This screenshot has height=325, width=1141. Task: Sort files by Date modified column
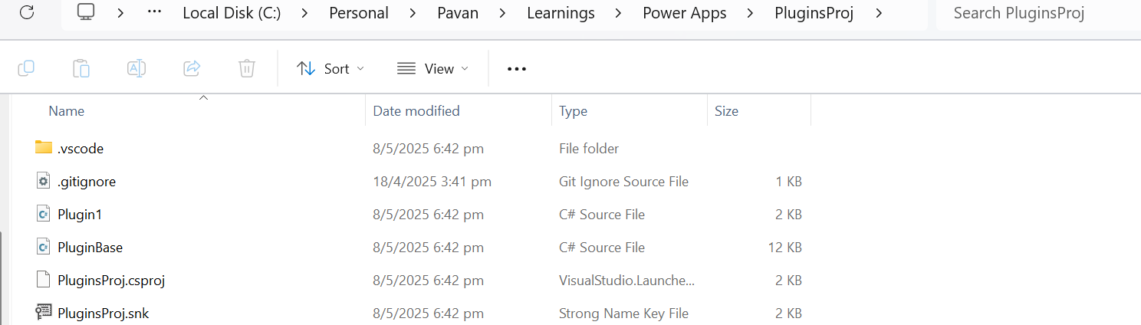click(416, 111)
